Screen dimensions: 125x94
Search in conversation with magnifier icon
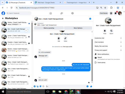coord(111,31)
